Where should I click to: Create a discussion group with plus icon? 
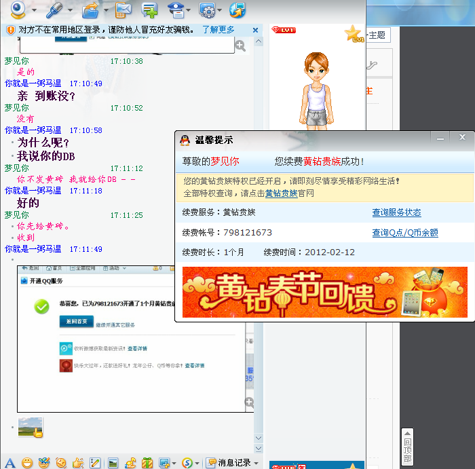pyautogui.click(x=149, y=10)
